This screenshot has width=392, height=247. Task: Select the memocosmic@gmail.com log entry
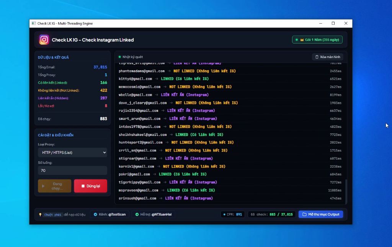(230, 87)
